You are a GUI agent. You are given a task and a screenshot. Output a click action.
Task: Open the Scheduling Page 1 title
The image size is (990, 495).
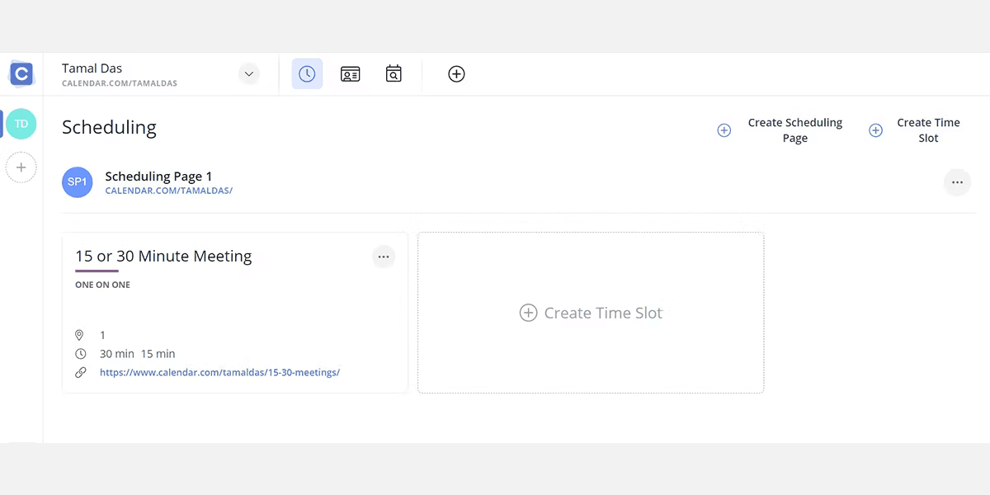click(158, 176)
